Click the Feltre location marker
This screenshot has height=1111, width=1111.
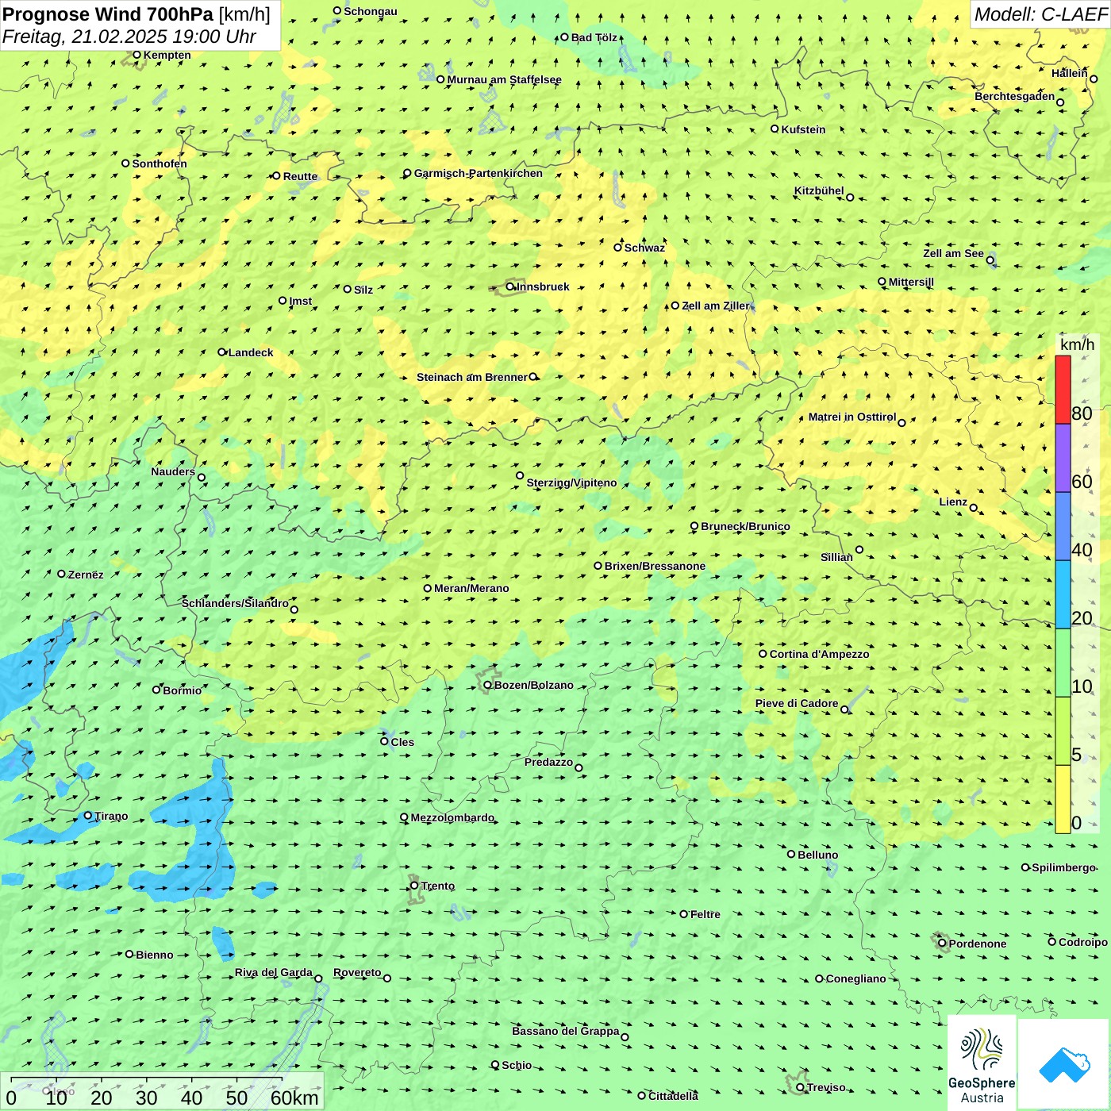pos(683,914)
